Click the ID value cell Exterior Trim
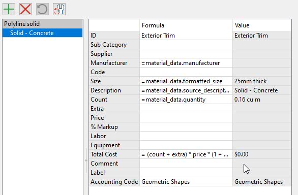298x195 pixels. [262, 36]
